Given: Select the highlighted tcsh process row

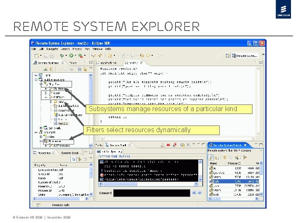Looking at the screenshot, I should click(234, 181).
